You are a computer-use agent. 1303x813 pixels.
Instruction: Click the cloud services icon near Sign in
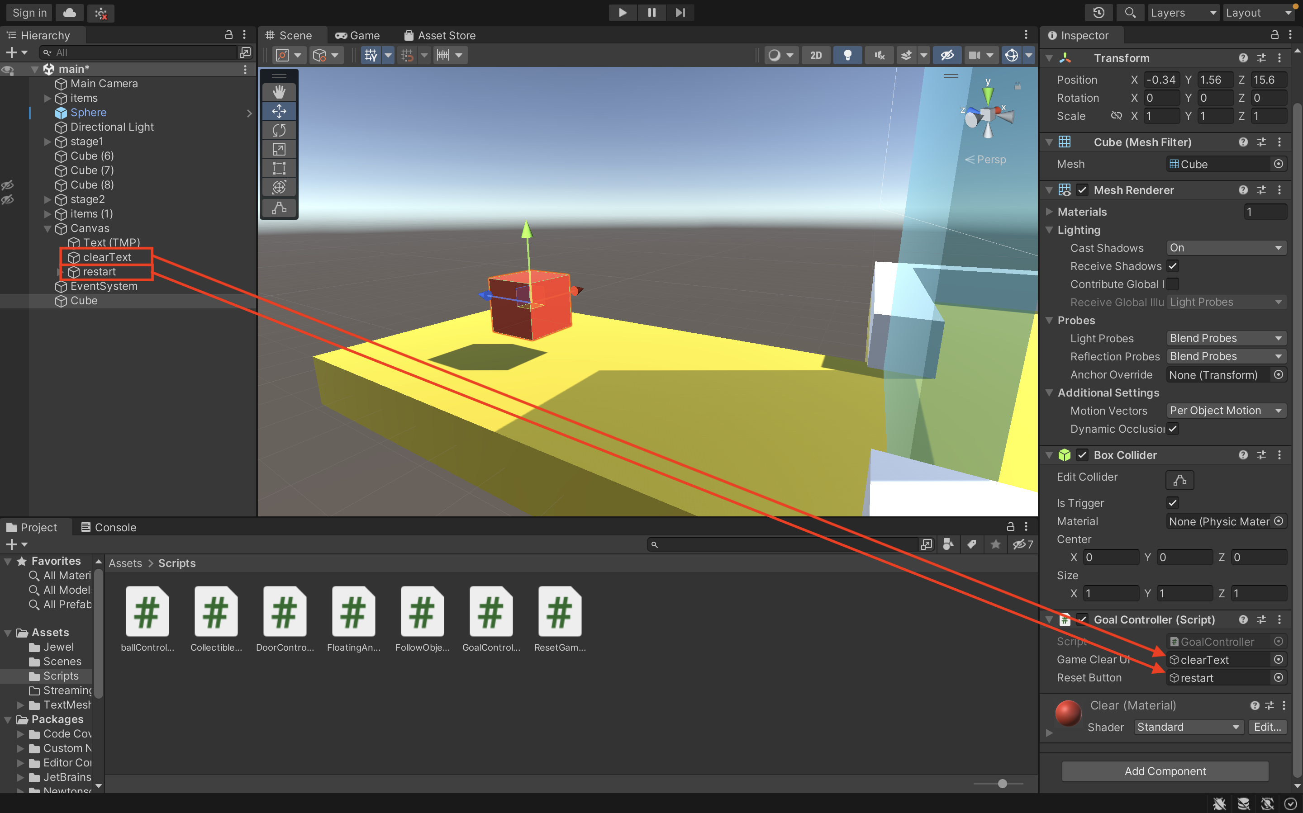click(x=69, y=12)
